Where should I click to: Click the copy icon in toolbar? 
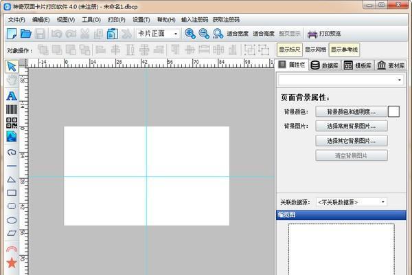tap(98, 34)
